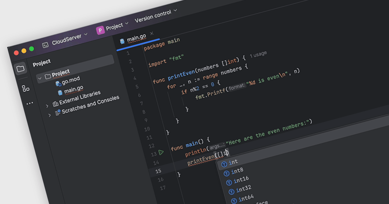Click type icon beside int8 suggestion
Screen dimensions: 389x204
tap(227, 173)
